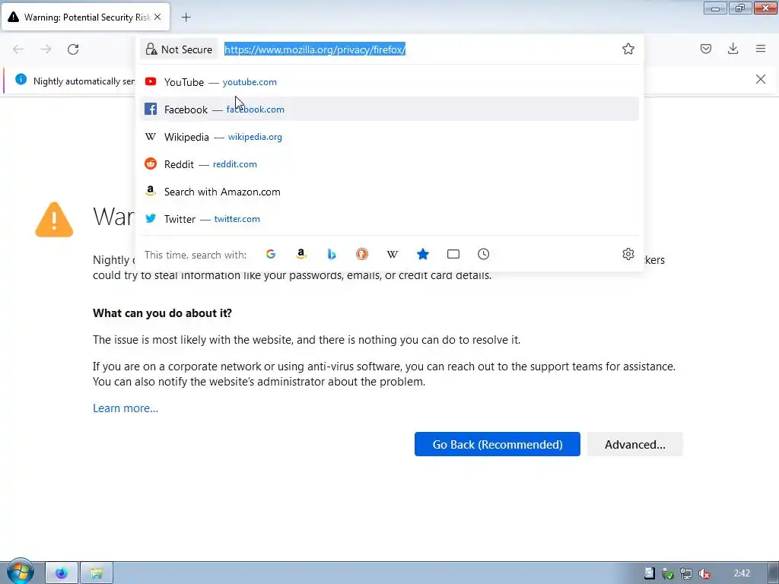
Task: Click the back navigation arrow
Action: (x=18, y=49)
